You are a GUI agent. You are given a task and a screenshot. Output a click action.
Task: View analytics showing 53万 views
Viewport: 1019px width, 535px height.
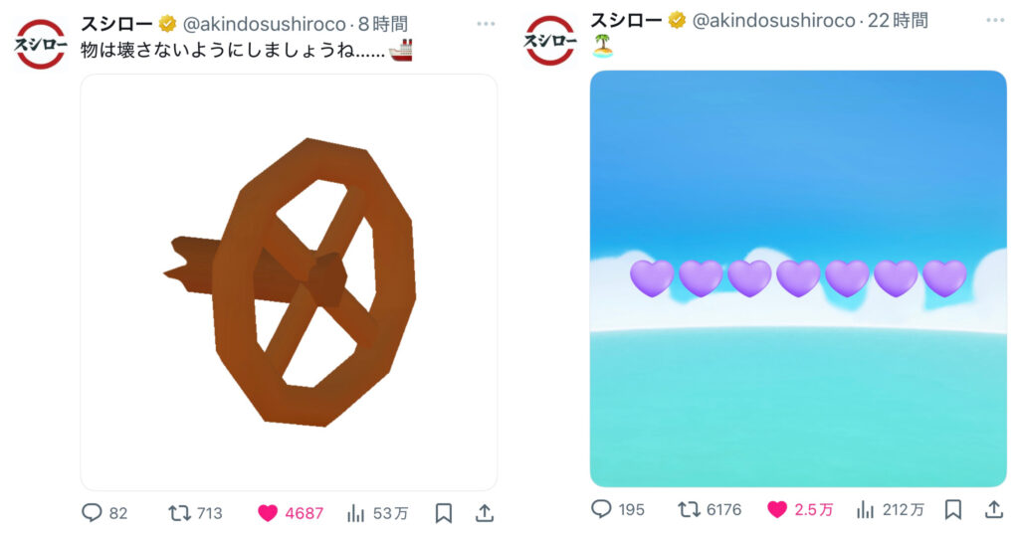[377, 513]
